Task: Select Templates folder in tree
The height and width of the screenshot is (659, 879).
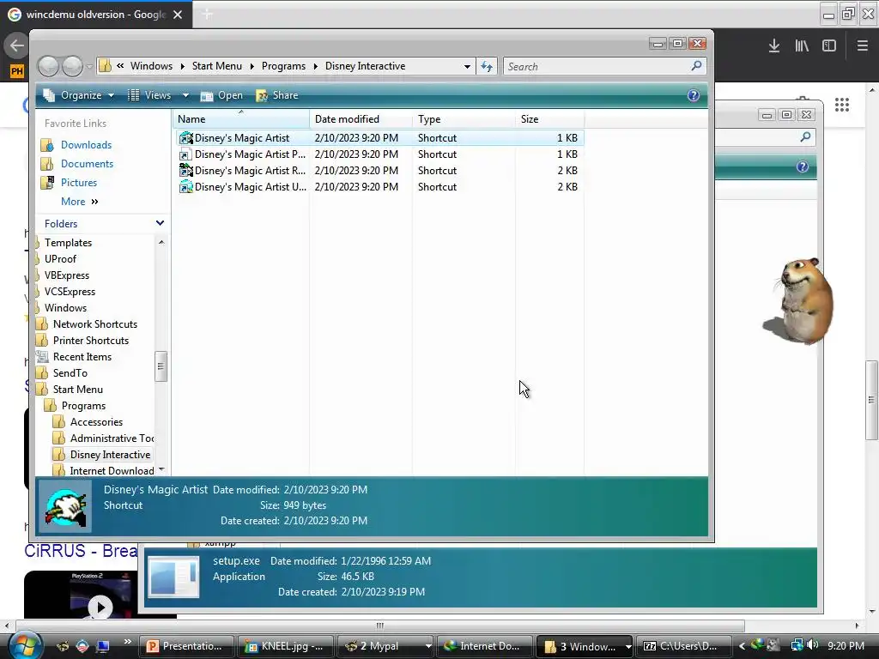Action: [x=68, y=243]
